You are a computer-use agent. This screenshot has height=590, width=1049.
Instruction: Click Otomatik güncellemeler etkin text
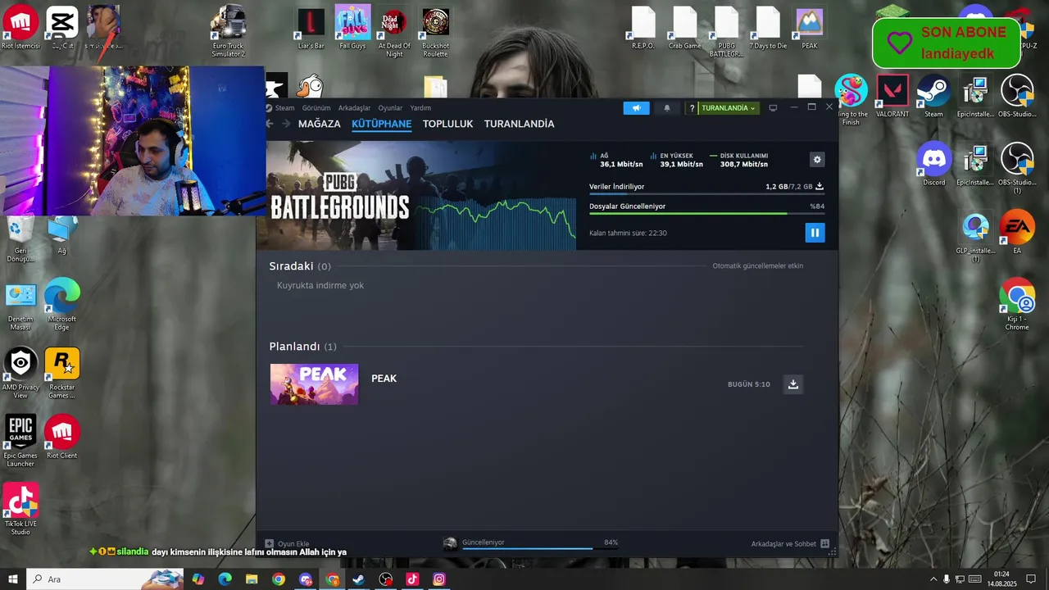click(758, 266)
